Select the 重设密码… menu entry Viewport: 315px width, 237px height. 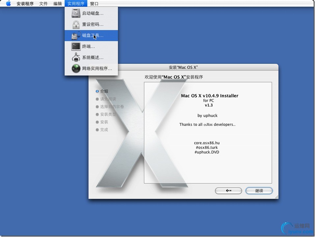[x=91, y=24]
